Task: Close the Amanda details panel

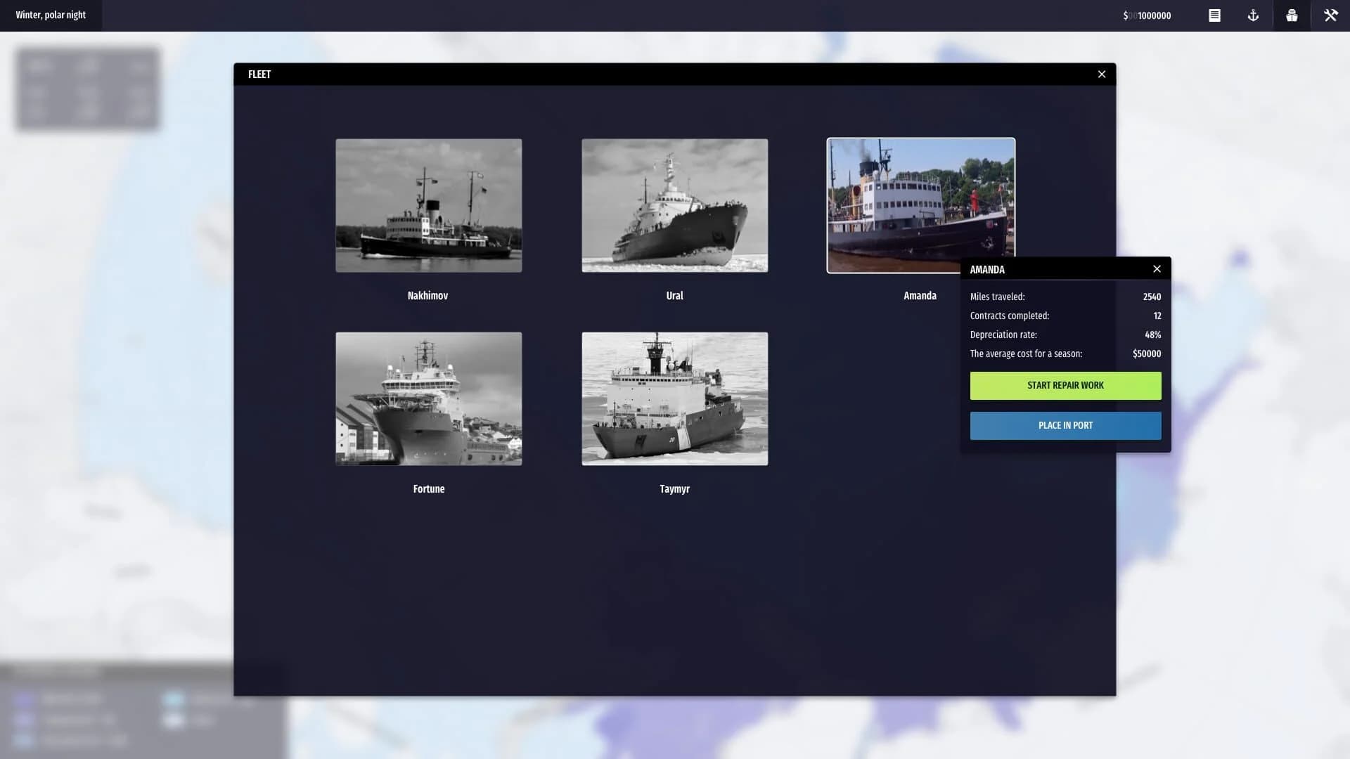Action: point(1157,268)
